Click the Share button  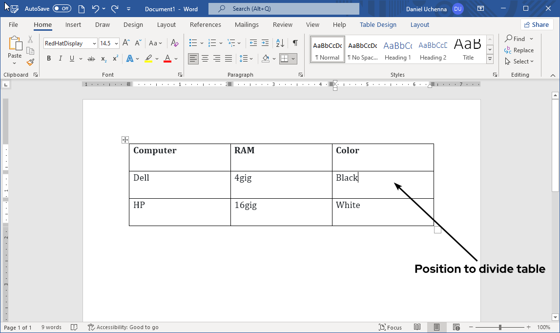[x=537, y=24]
